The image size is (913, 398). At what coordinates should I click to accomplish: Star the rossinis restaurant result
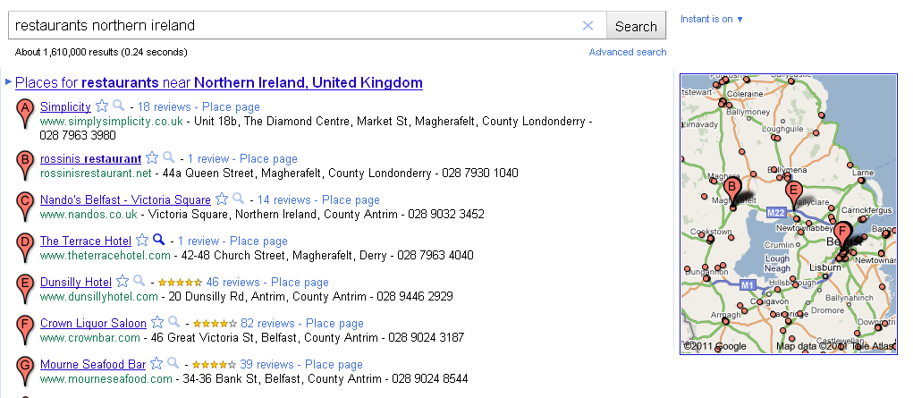pyautogui.click(x=152, y=158)
